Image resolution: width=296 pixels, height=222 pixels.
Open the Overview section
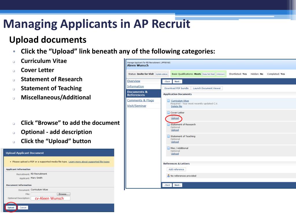(x=134, y=81)
